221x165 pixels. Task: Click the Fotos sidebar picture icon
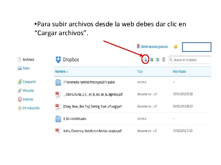[x=20, y=68]
